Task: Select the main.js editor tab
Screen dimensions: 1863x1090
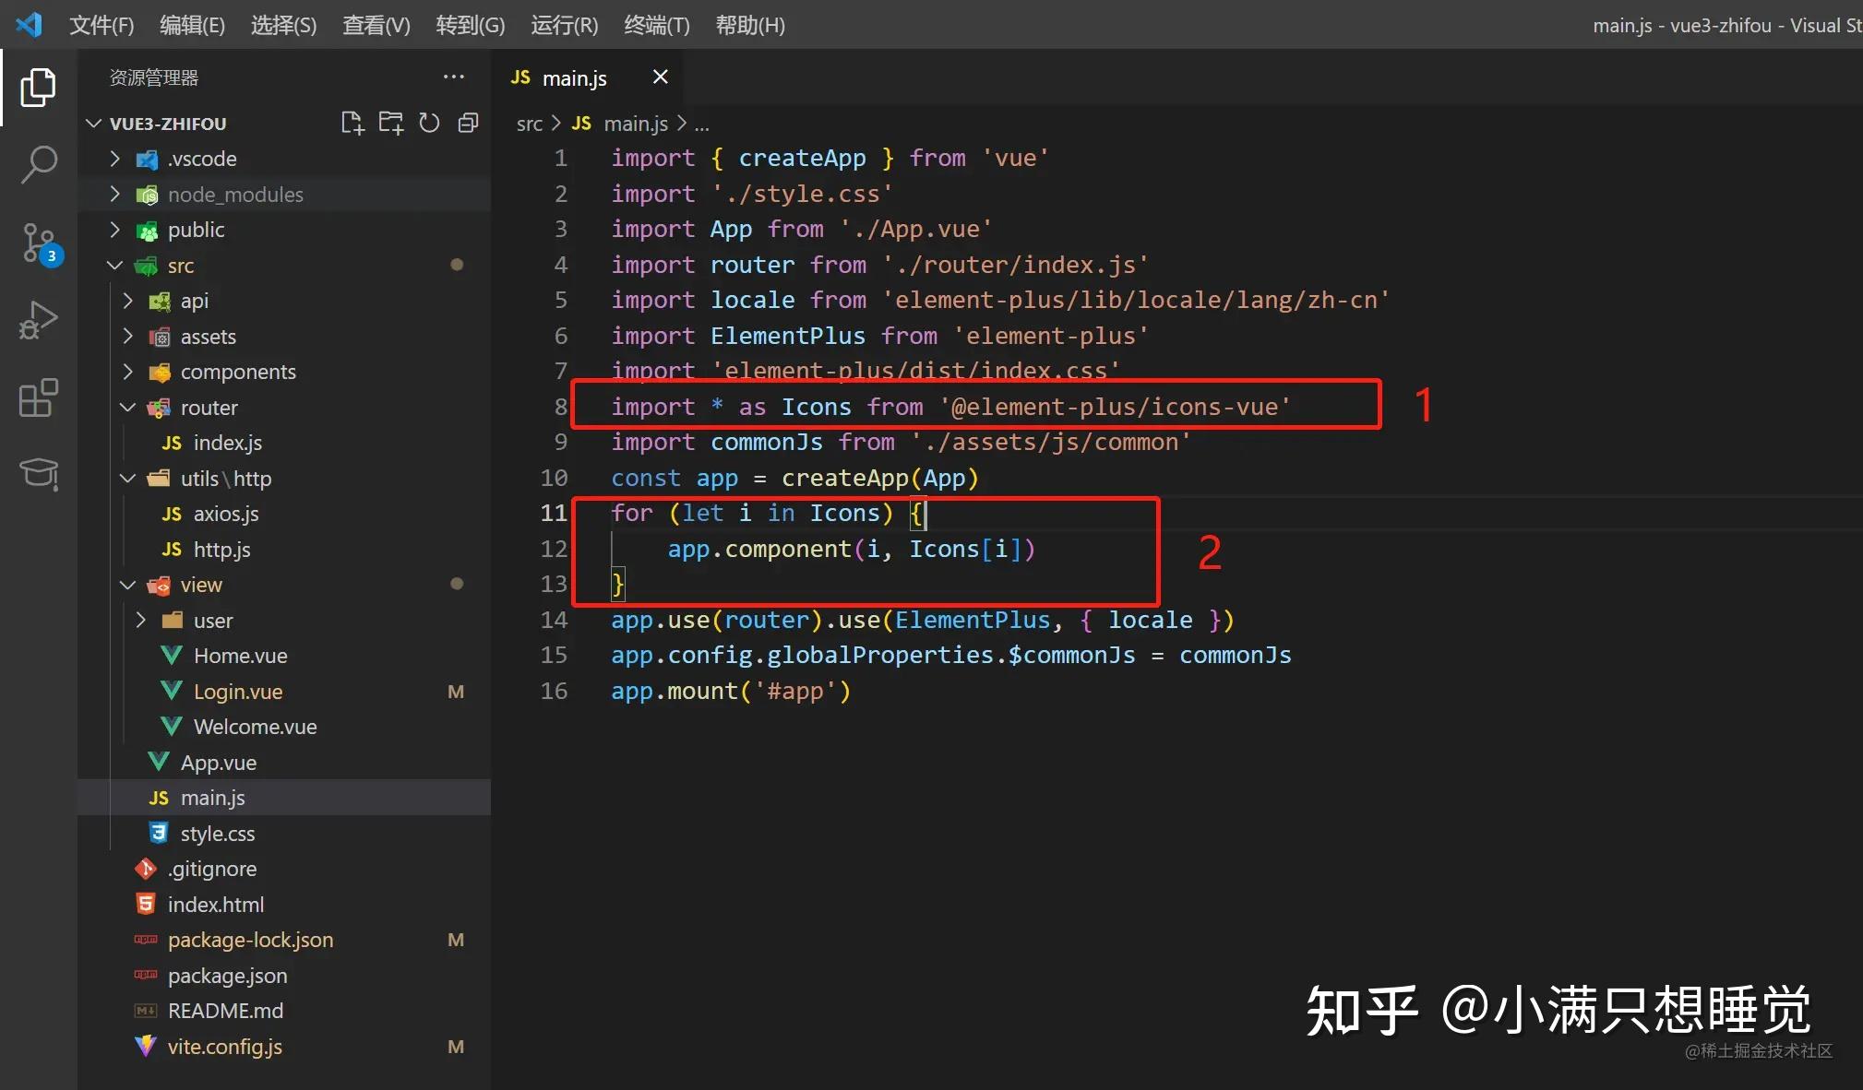Action: (x=587, y=77)
